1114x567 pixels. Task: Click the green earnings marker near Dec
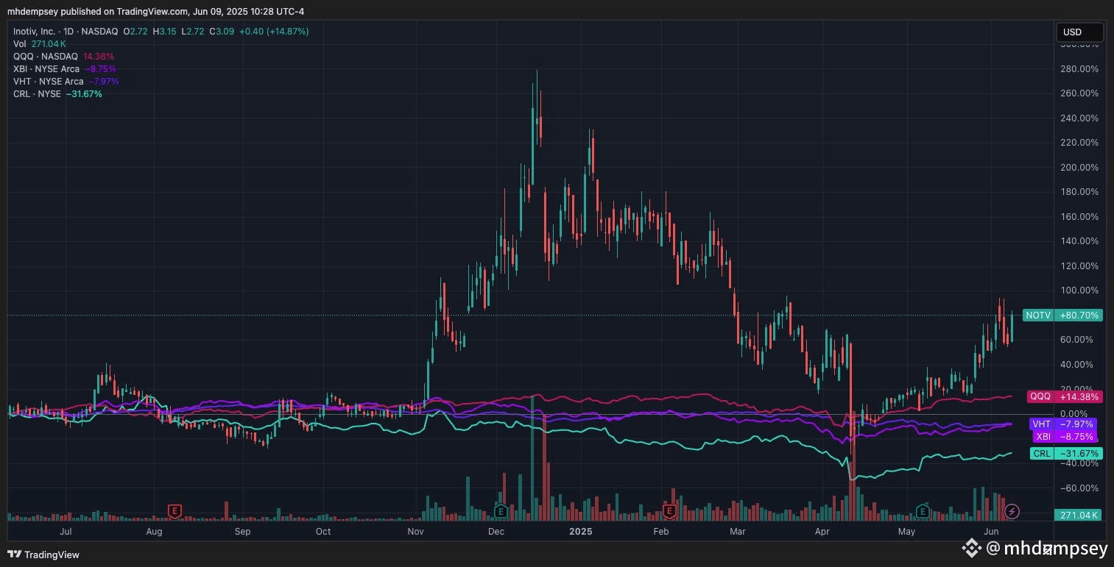(501, 510)
